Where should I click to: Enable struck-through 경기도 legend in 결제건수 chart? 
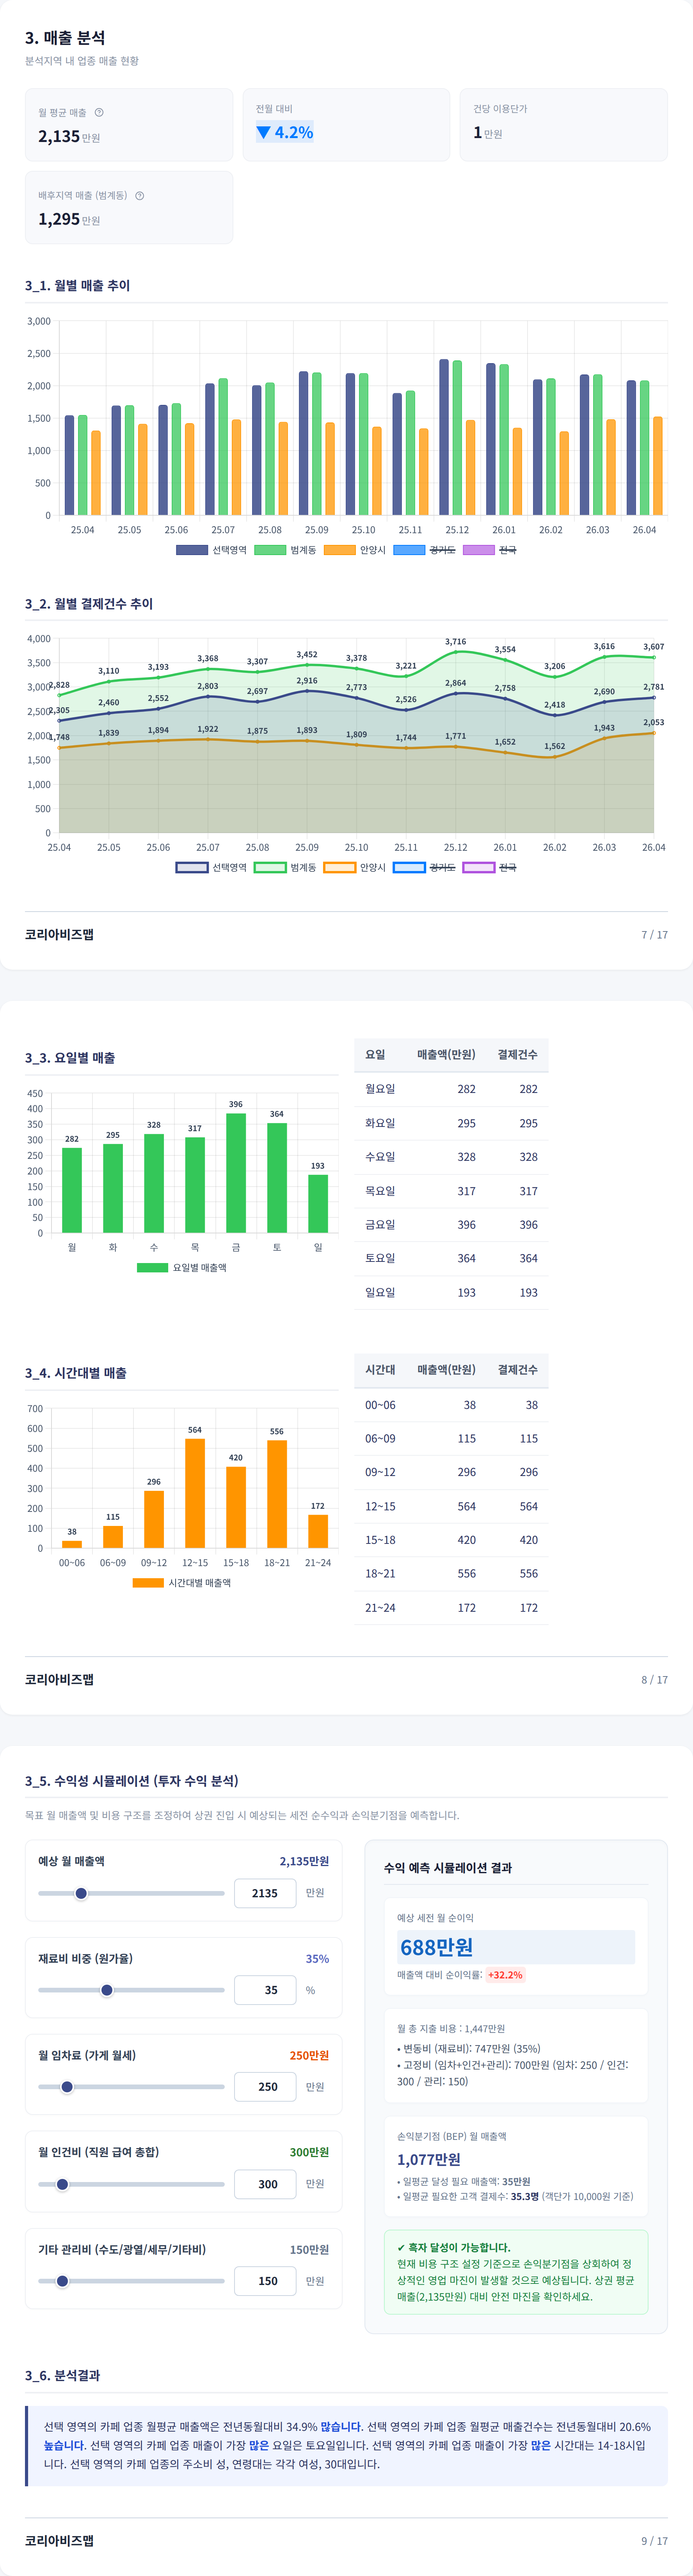425,867
